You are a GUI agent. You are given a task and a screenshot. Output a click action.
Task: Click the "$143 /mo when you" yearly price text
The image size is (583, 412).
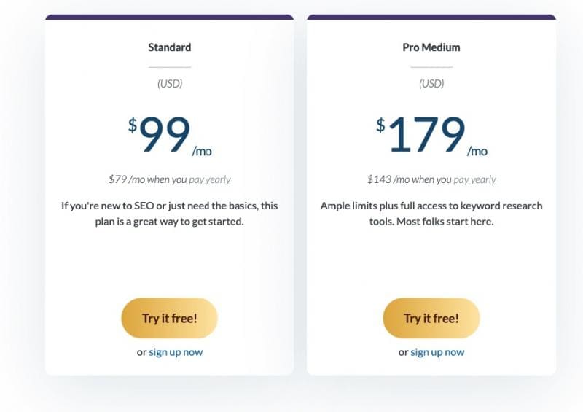(x=410, y=179)
